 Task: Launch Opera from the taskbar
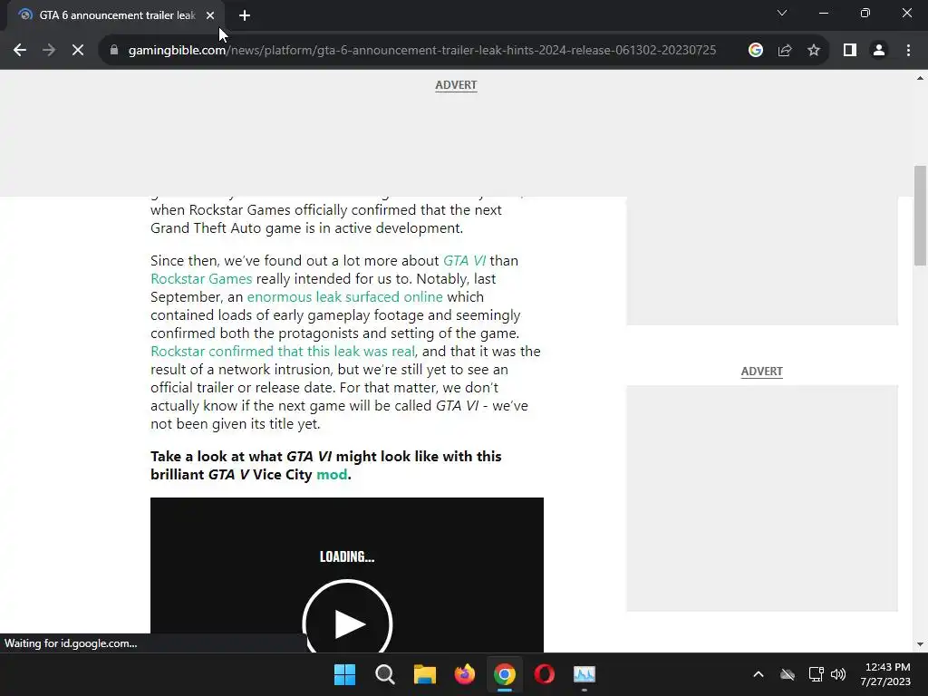[x=544, y=674]
